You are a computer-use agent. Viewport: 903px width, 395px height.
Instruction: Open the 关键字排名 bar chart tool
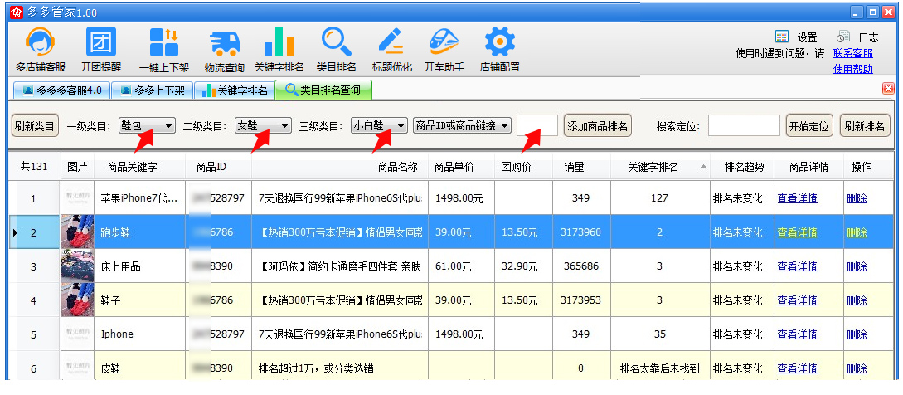pos(279,50)
